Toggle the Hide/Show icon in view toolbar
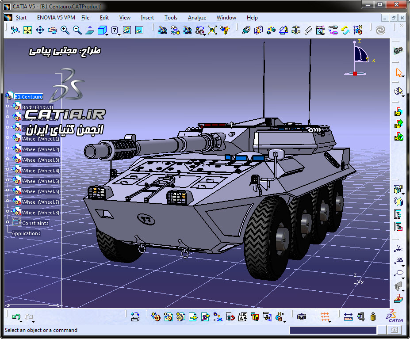The width and height of the screenshot is (410, 339). pos(127,30)
